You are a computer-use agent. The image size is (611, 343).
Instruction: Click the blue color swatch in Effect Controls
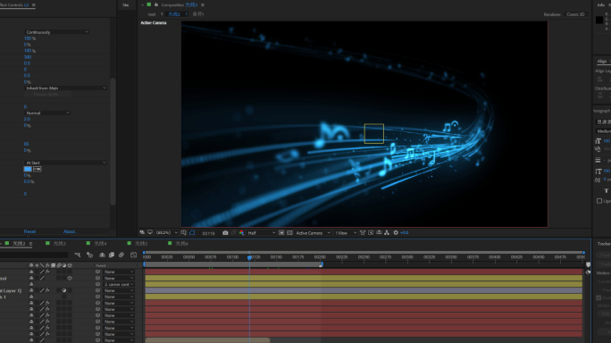pyautogui.click(x=28, y=169)
